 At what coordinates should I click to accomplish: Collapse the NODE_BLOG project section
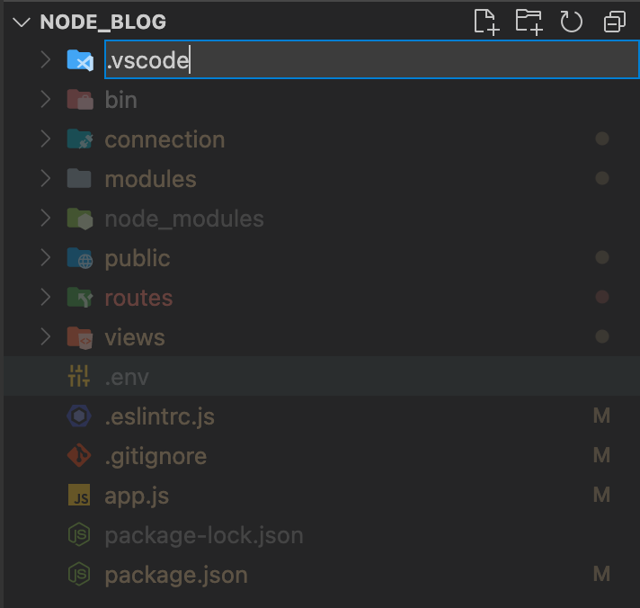click(x=22, y=22)
